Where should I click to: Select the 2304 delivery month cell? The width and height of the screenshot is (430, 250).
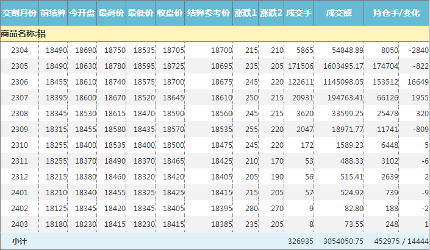tap(20, 50)
